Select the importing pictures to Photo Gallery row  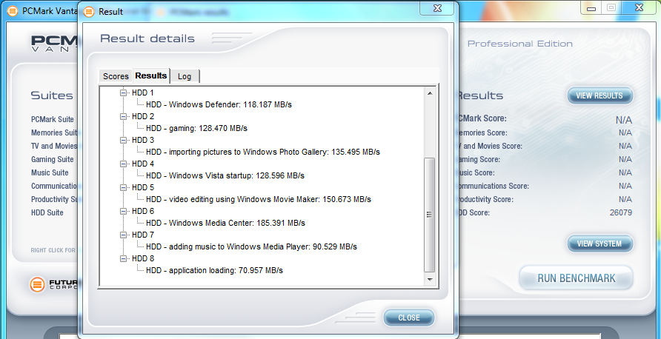[263, 152]
